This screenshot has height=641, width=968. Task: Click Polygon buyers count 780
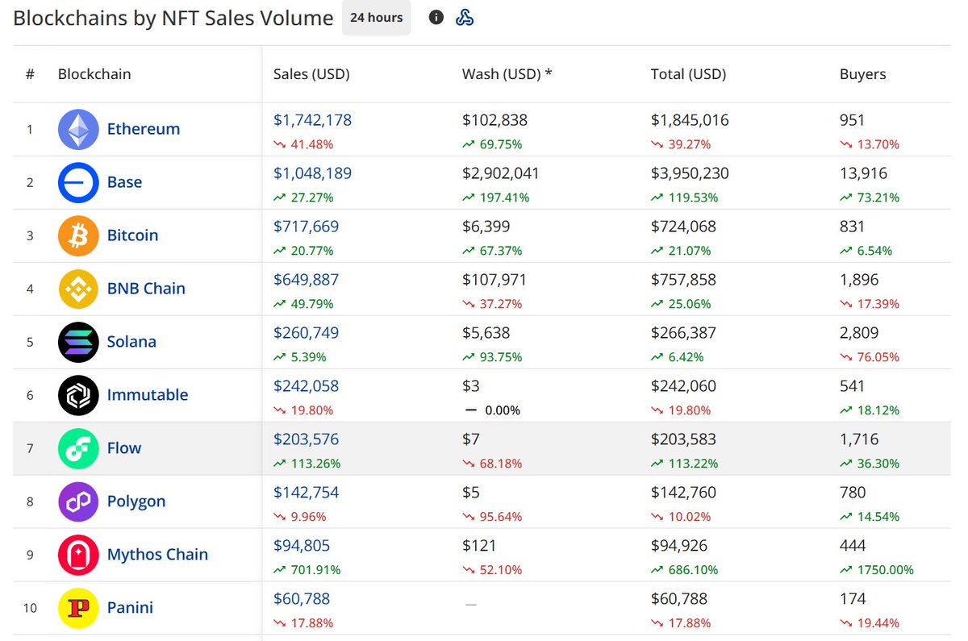click(x=853, y=493)
